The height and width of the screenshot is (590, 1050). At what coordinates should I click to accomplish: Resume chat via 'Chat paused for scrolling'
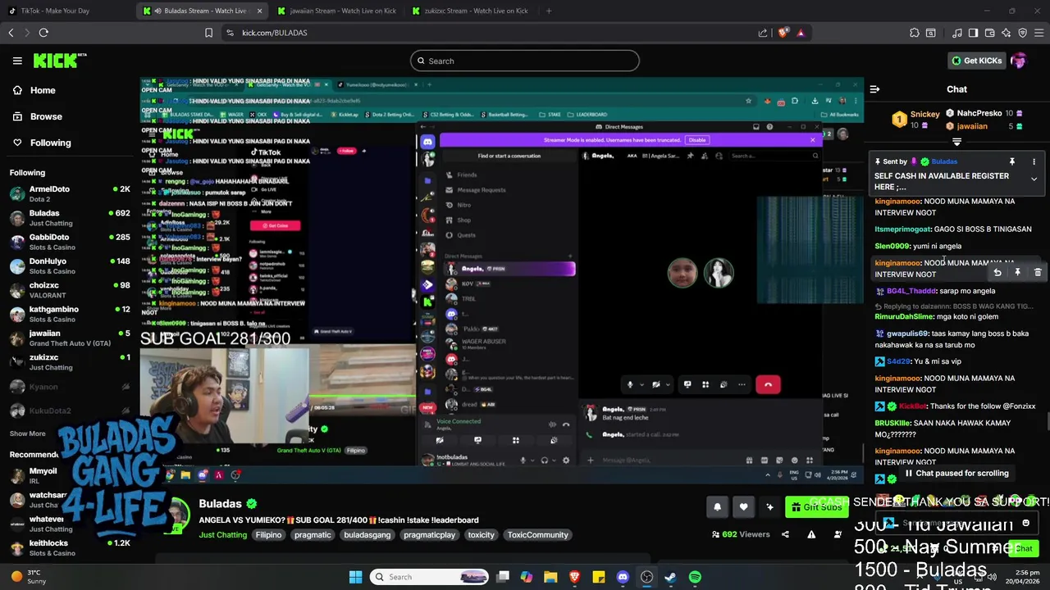tap(956, 473)
